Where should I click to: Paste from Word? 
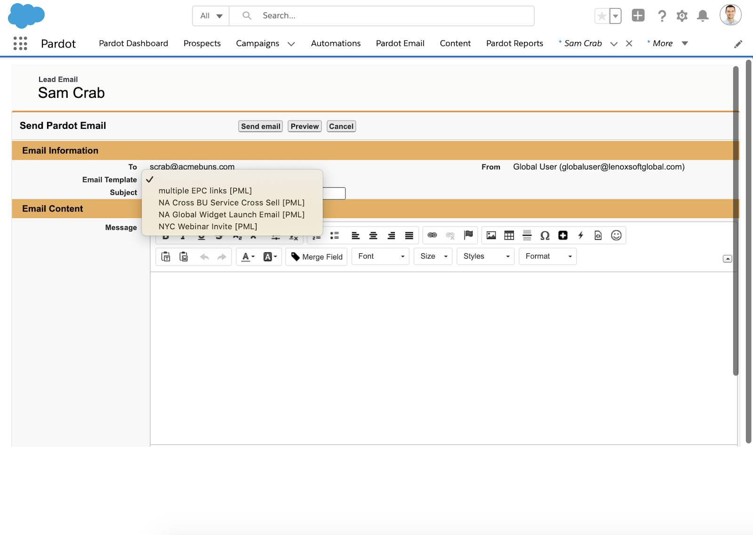point(184,257)
